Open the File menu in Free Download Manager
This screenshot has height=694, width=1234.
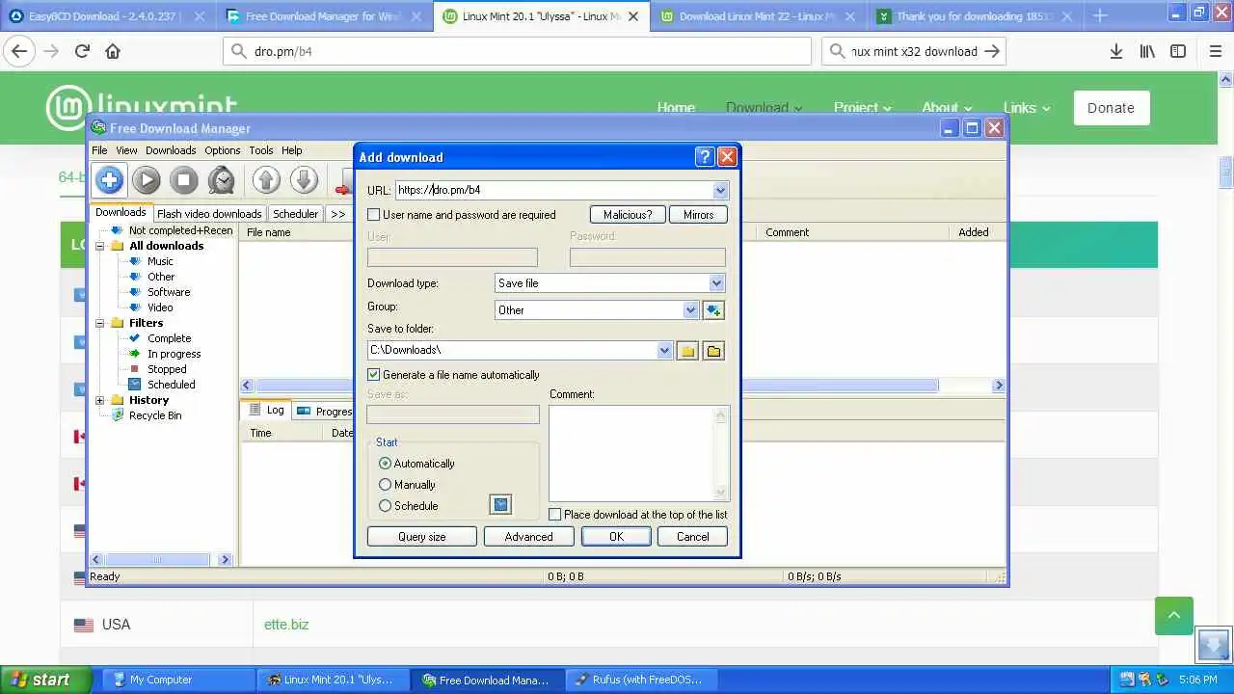[x=99, y=150]
